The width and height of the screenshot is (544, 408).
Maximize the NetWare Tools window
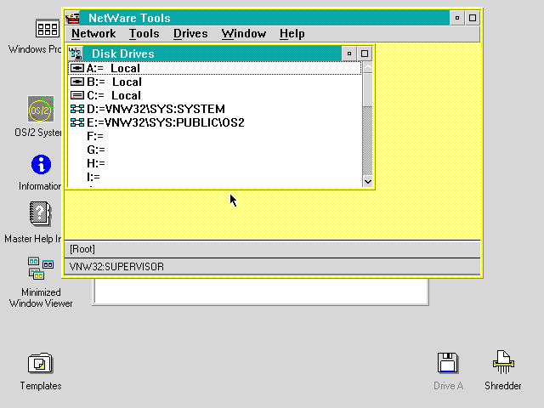(x=473, y=18)
